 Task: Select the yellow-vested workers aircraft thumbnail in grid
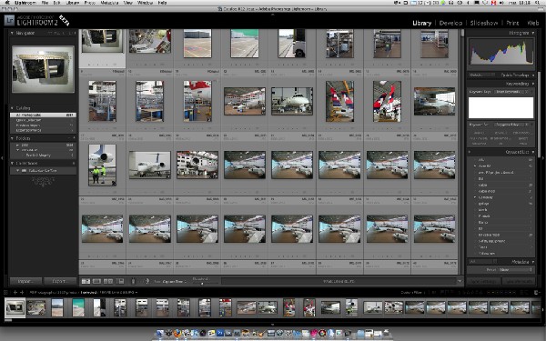102,165
